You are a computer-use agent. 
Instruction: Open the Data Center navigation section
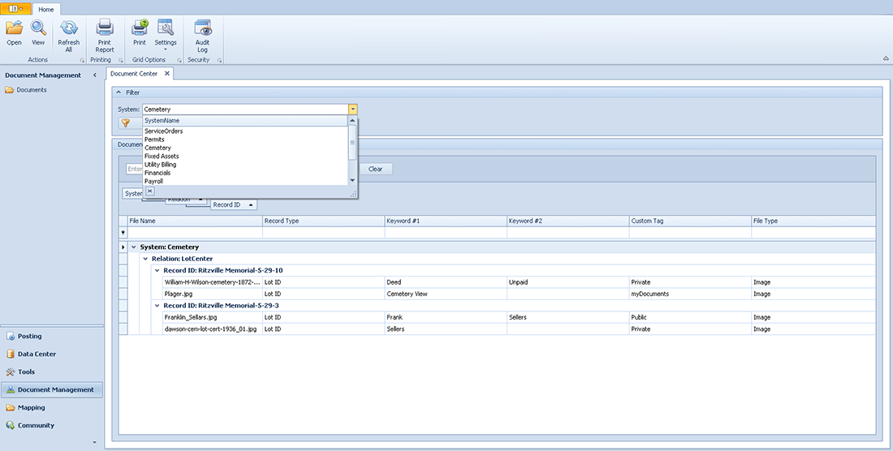coord(52,354)
